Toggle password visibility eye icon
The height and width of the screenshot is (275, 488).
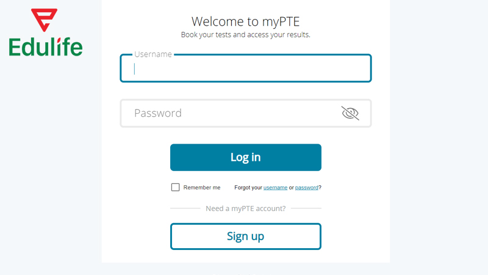(350, 113)
